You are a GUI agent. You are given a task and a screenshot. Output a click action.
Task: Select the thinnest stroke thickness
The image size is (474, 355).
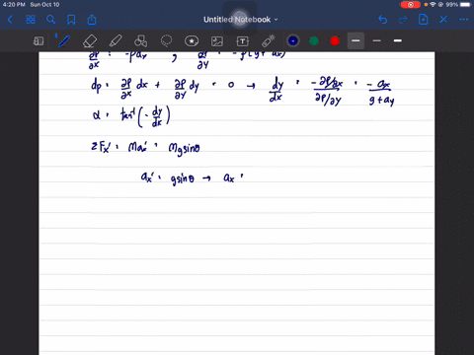point(377,40)
